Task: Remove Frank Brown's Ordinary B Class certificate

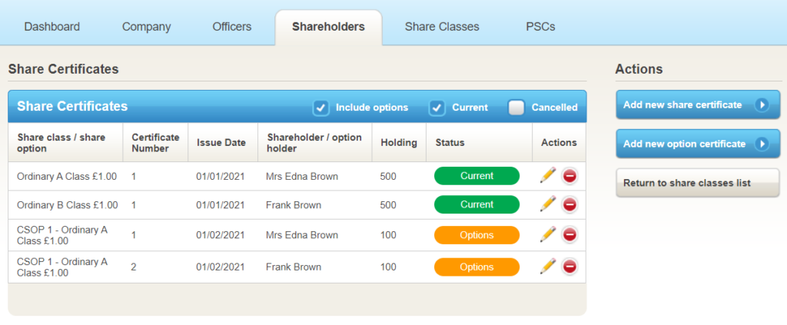Action: [569, 204]
